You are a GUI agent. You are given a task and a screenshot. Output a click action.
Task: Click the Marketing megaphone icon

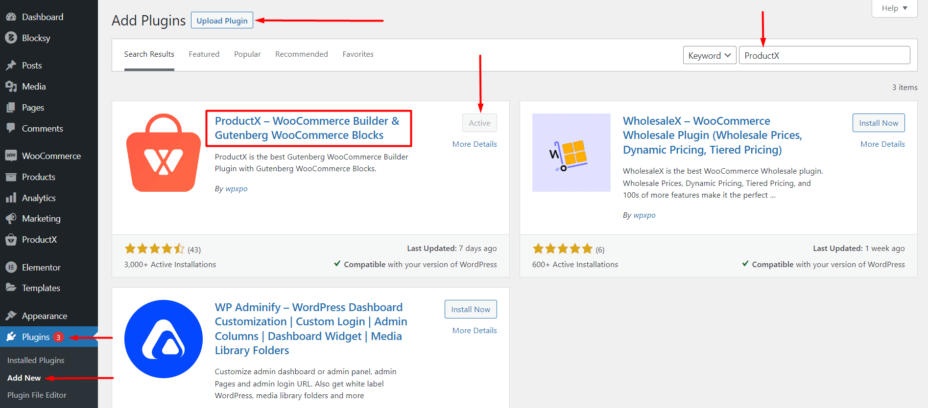click(11, 219)
